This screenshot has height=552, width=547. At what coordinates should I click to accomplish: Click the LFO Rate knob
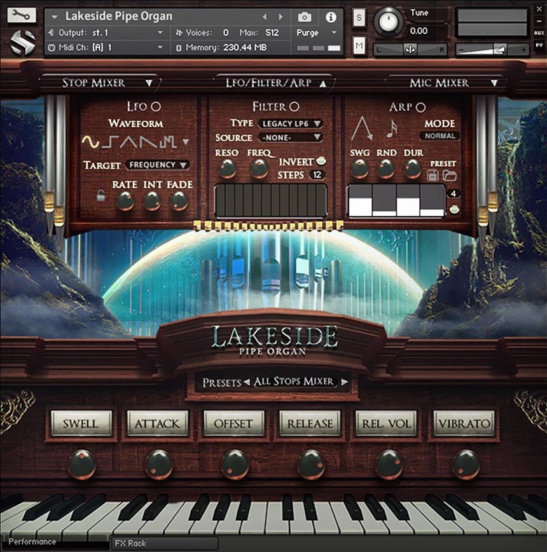[125, 202]
